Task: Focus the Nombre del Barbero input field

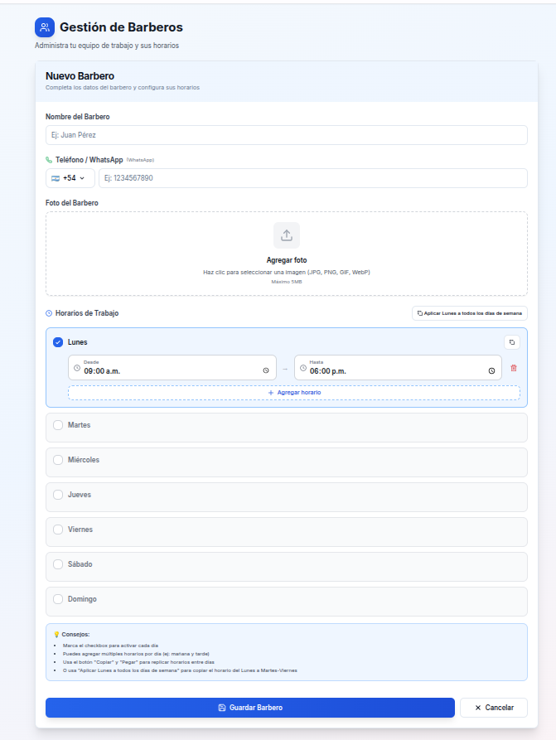Action: 287,135
